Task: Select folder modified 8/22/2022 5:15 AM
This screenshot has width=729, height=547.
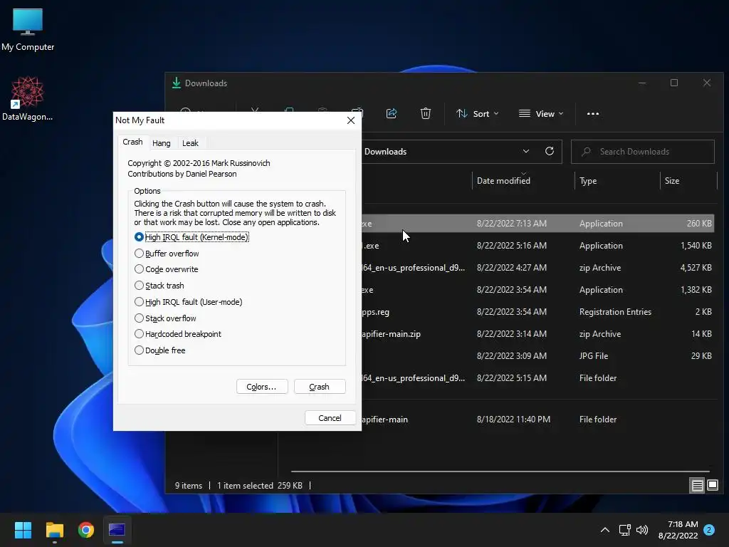Action: (x=538, y=378)
